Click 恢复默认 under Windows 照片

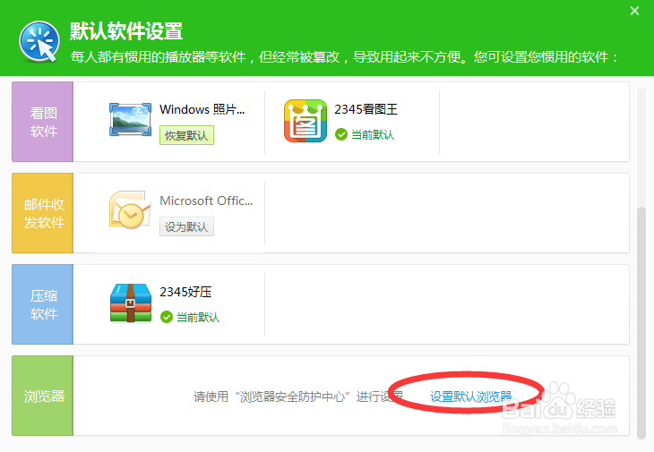186,135
